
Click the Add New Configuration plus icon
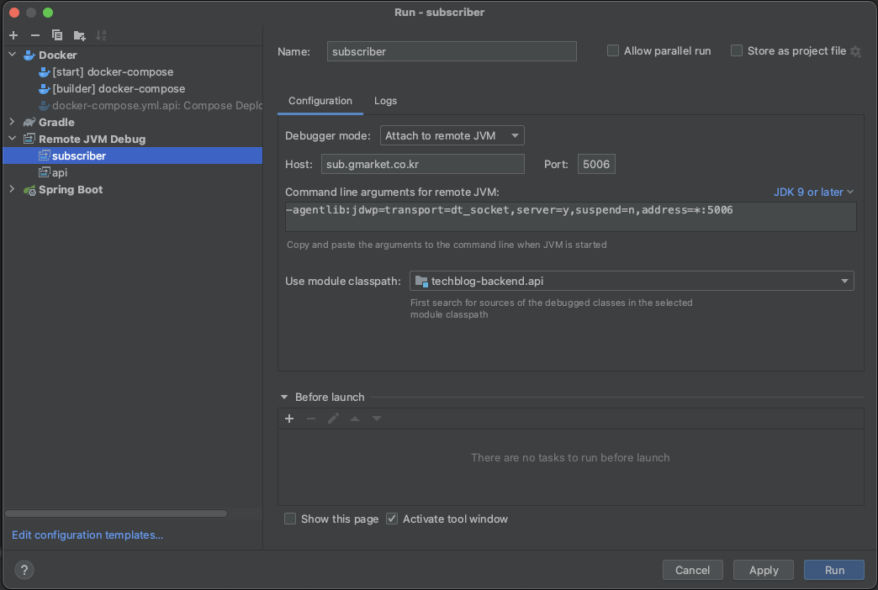pyautogui.click(x=13, y=35)
